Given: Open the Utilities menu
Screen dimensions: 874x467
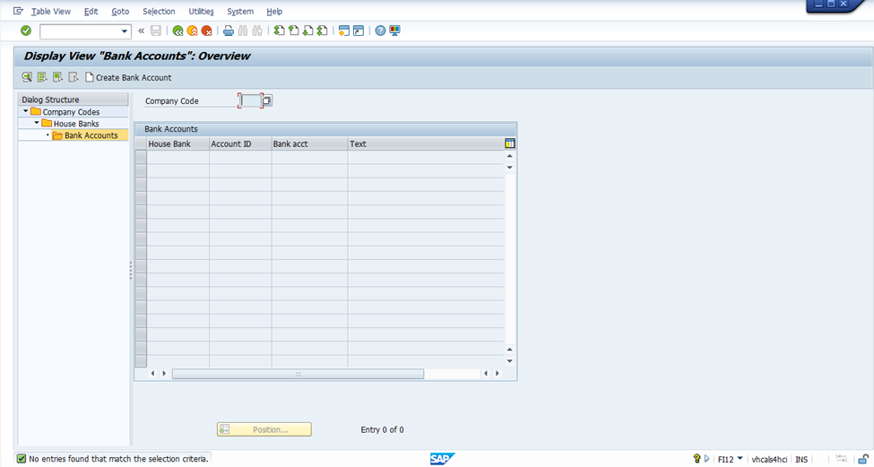Looking at the screenshot, I should tap(201, 11).
